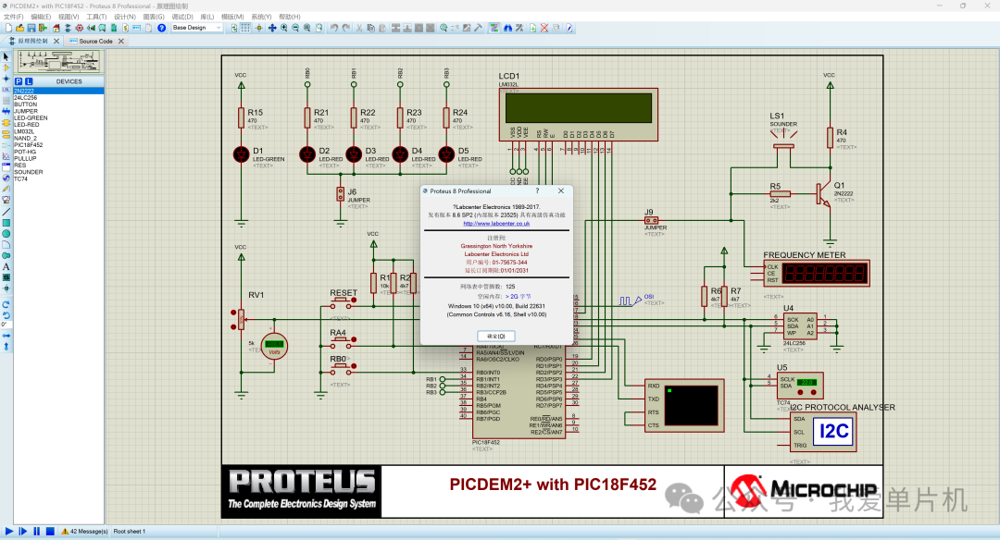This screenshot has width=1000, height=540.
Task: Click the L library button in DEVICES
Action: tap(29, 81)
